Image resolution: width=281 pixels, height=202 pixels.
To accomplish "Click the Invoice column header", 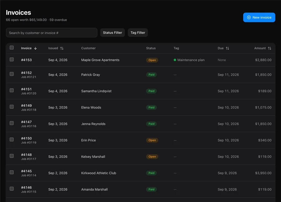I will point(26,48).
